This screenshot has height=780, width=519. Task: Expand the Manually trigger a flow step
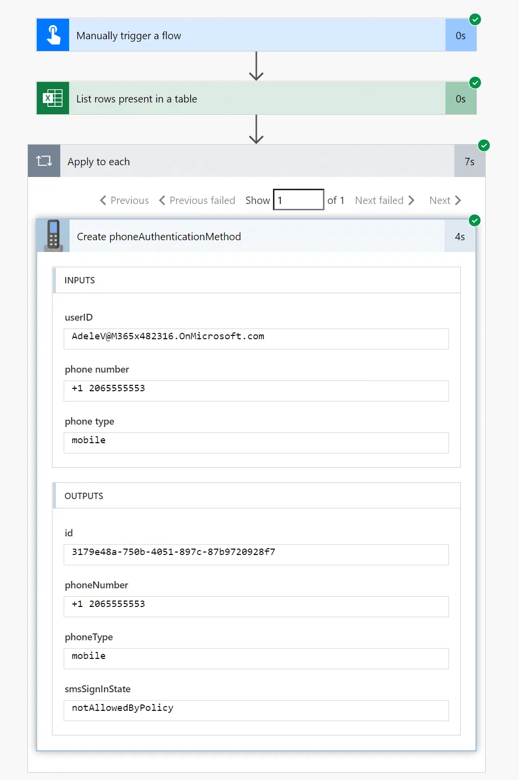point(257,35)
